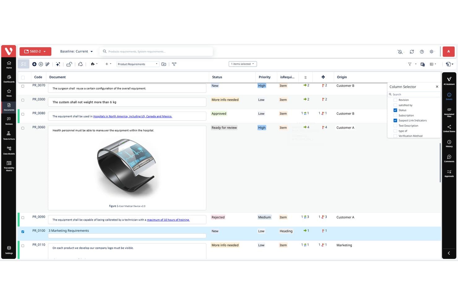
Task: Expand the Baseline: Current dropdown
Action: tap(76, 51)
